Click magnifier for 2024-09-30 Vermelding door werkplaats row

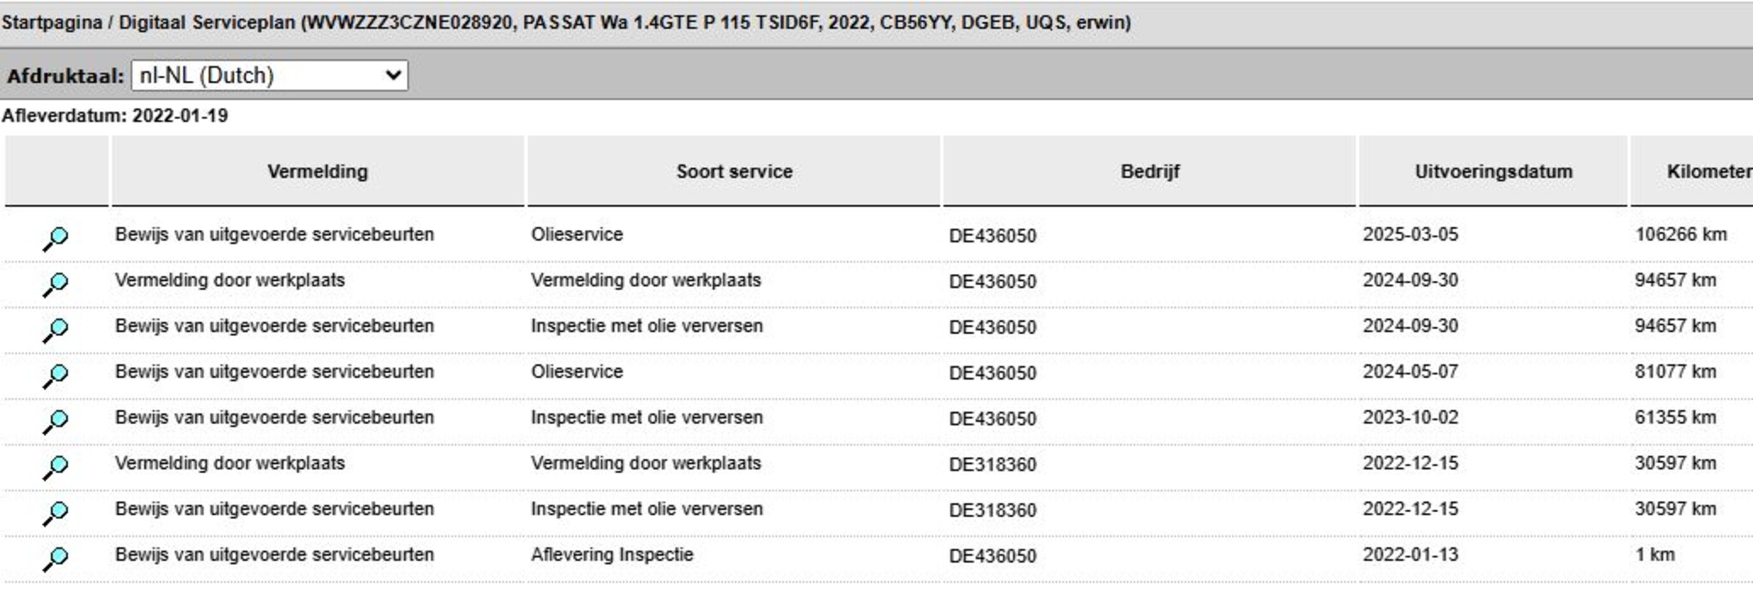tap(56, 283)
